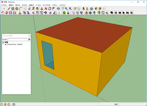Image resolution: width=147 pixels, height=106 pixels.
Task: Open the ヘルプ(H) menu
Action: click(x=62, y=5)
